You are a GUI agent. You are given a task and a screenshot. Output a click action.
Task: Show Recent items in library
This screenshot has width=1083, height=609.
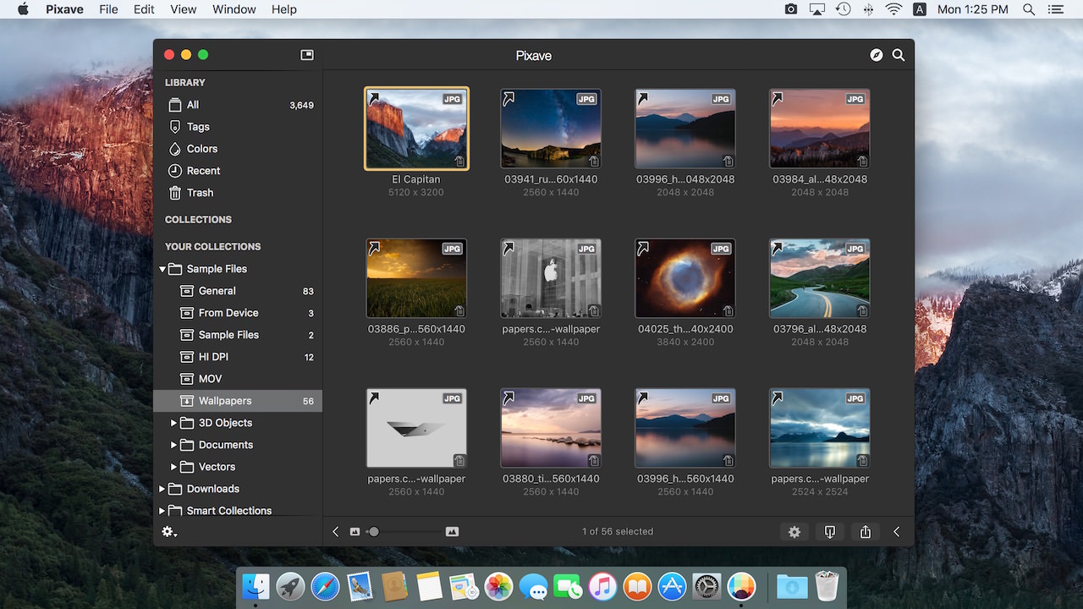click(238, 171)
